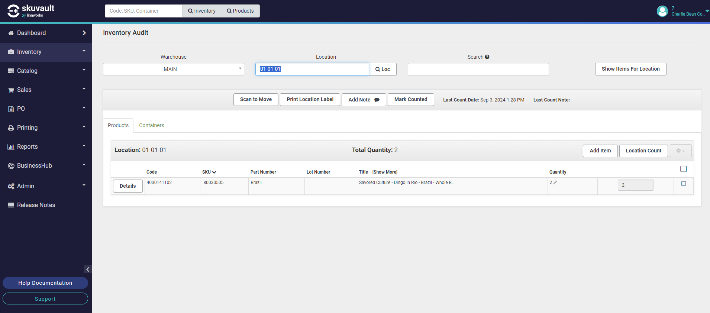Click the SkuVault logo

click(x=31, y=11)
